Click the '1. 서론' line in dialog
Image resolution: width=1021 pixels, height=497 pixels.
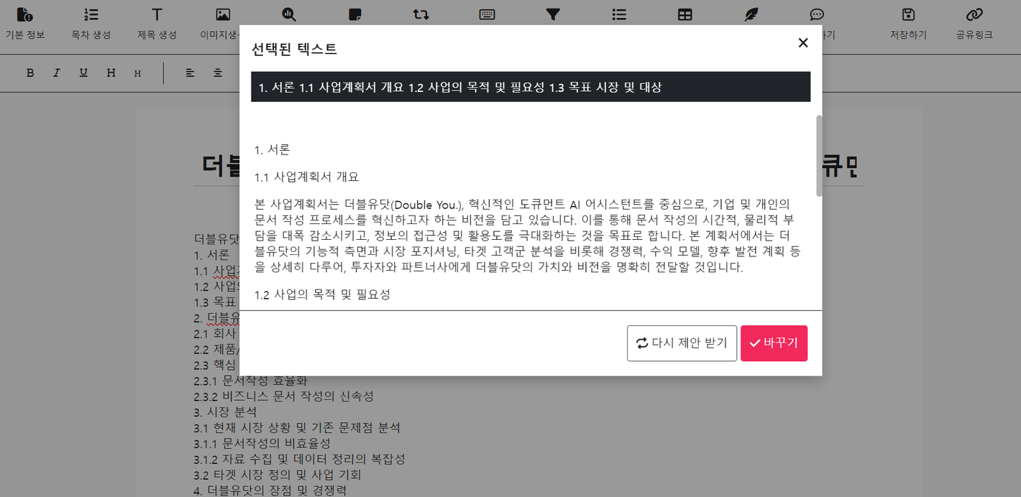point(272,149)
